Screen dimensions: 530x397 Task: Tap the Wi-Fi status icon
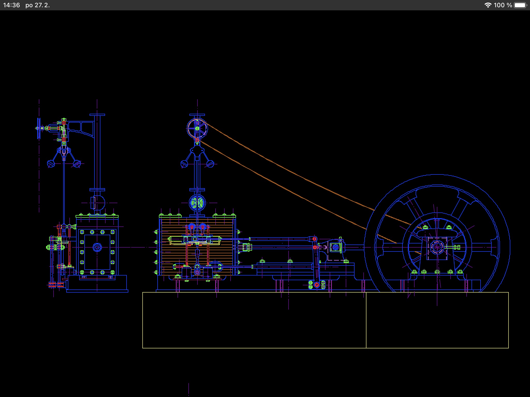488,5
